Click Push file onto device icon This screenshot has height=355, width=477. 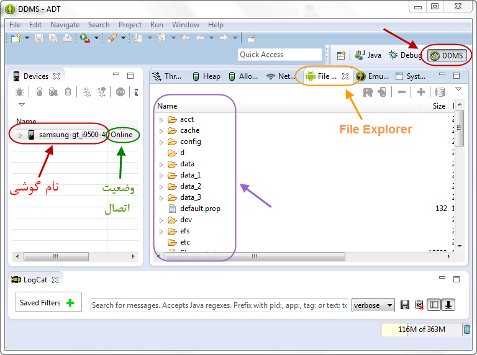pyautogui.click(x=382, y=92)
